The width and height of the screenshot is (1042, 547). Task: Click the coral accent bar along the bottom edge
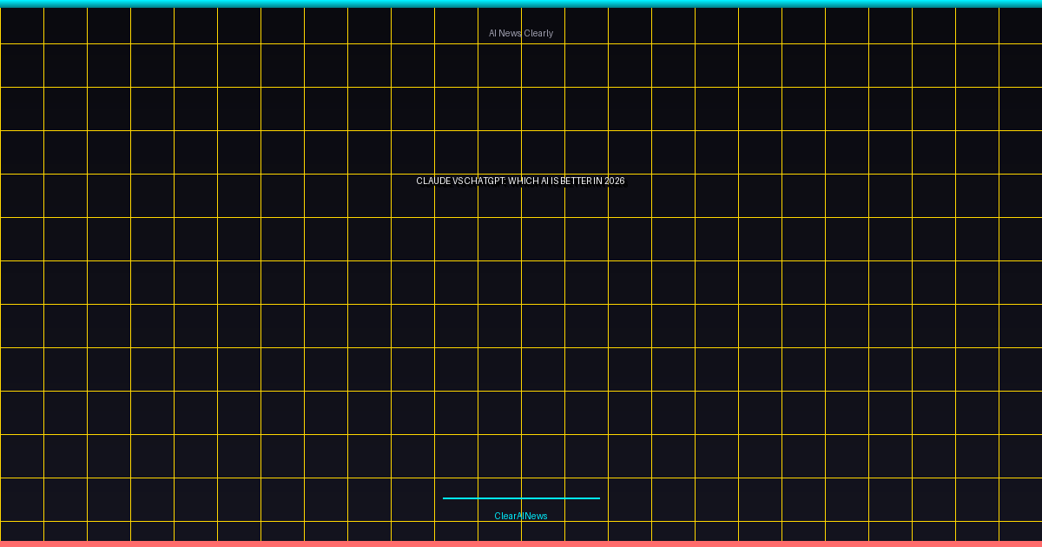pos(521,544)
